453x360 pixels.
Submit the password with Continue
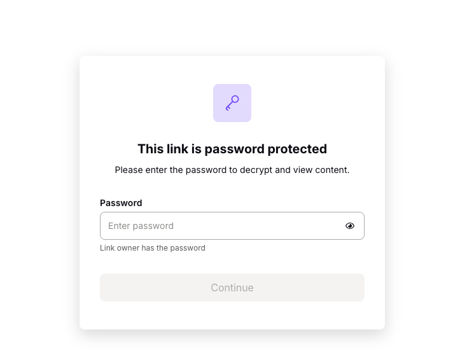[x=232, y=287]
